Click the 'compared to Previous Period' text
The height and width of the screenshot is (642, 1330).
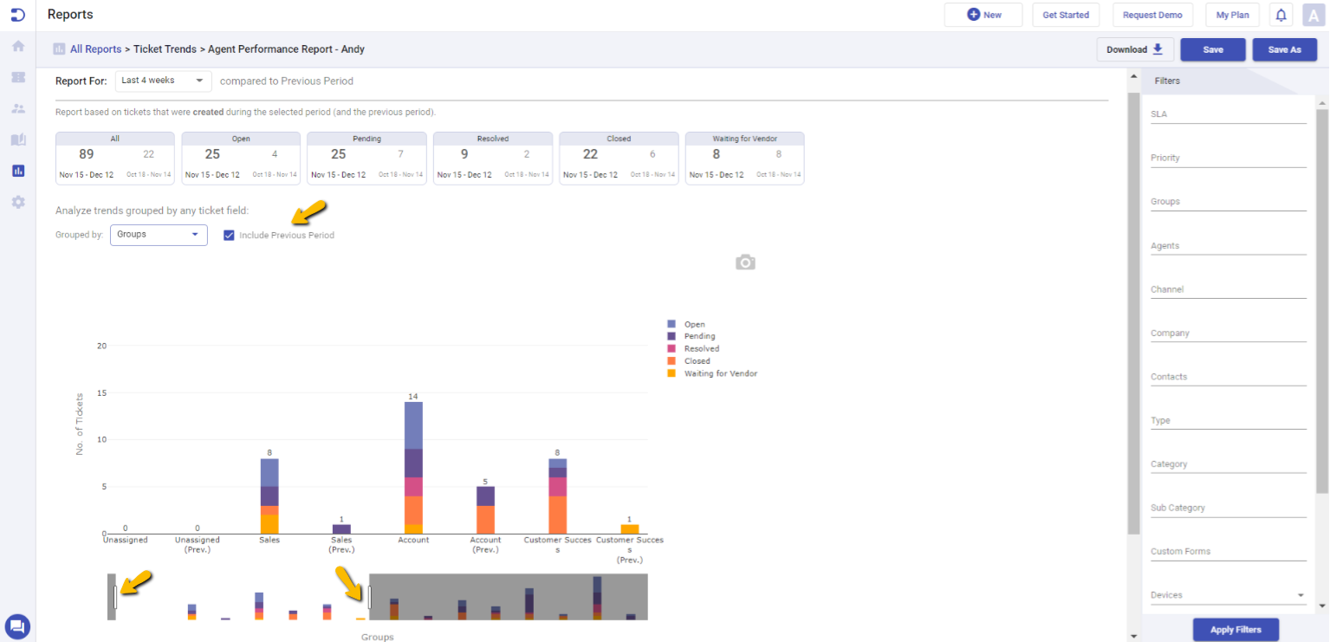tap(287, 81)
